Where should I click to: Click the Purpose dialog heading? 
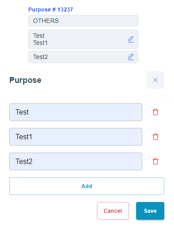[x=25, y=80]
